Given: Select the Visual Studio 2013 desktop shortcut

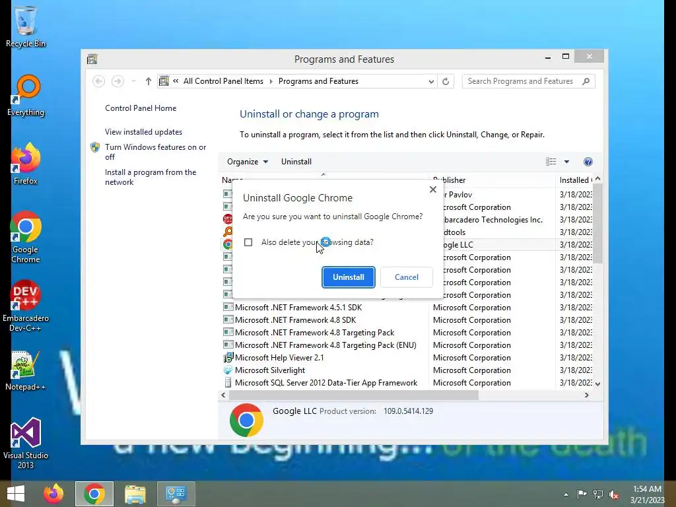Looking at the screenshot, I should pyautogui.click(x=26, y=443).
